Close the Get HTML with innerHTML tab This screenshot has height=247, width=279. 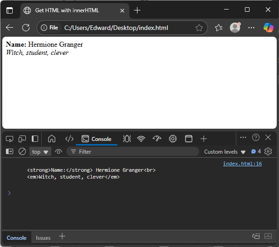tap(122, 11)
